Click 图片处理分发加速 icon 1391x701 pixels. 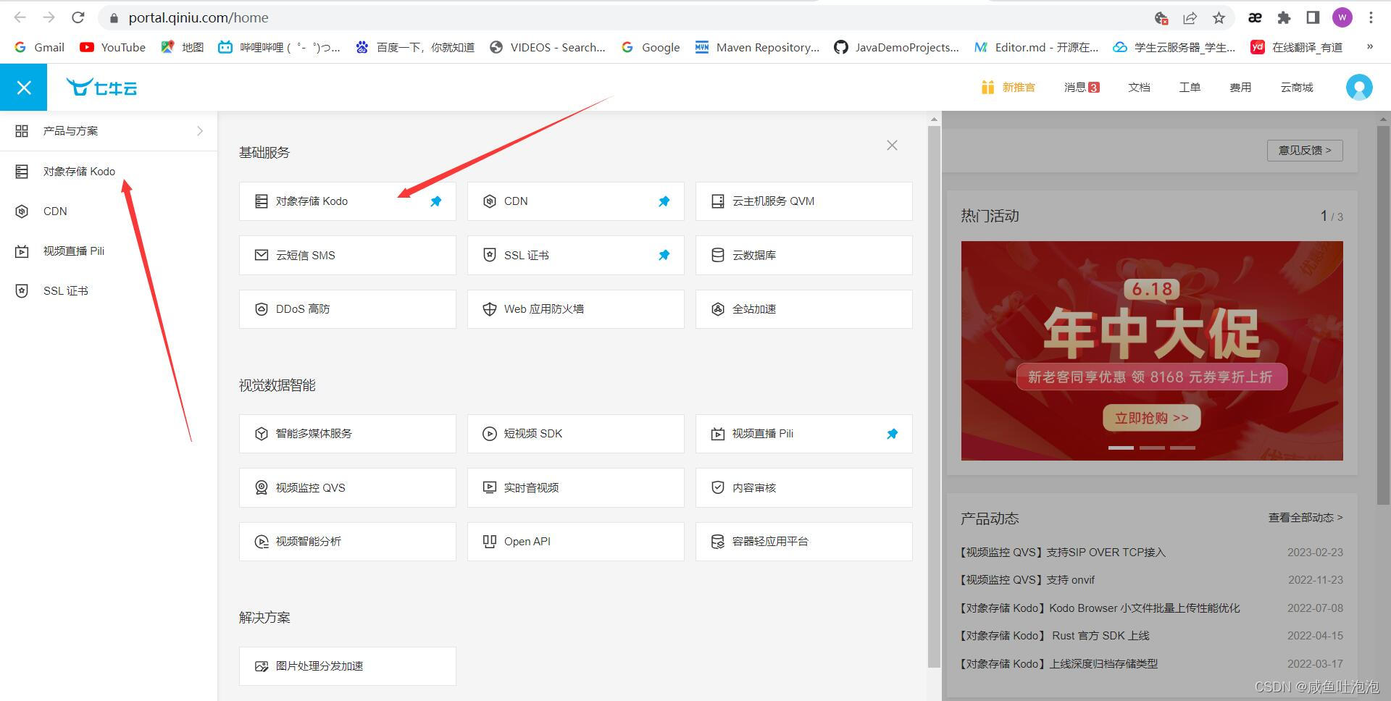[x=262, y=666]
